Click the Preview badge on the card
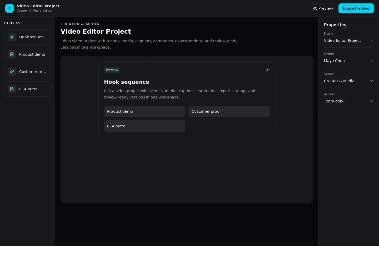The width and height of the screenshot is (379, 269). pyautogui.click(x=112, y=70)
